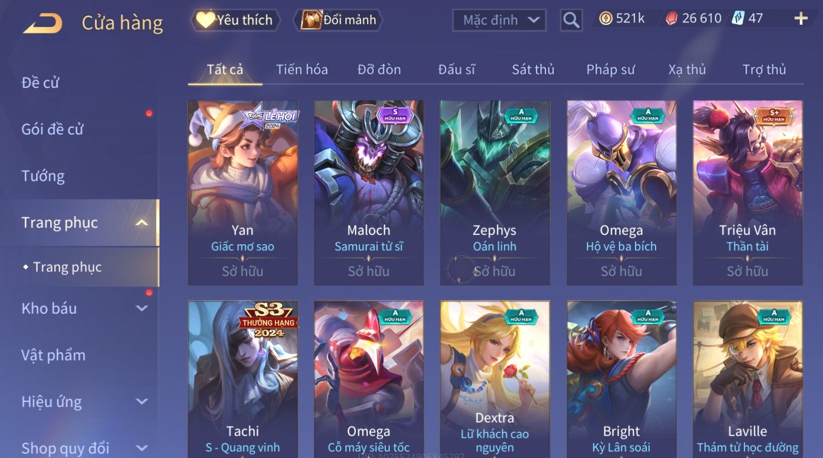The width and height of the screenshot is (823, 458).
Task: Go back using the arrow icon
Action: [x=43, y=23]
